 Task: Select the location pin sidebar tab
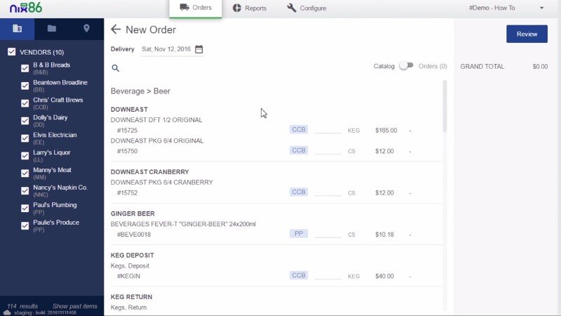(x=86, y=29)
